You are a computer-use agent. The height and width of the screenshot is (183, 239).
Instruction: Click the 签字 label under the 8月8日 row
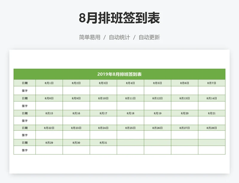[x=25, y=106]
